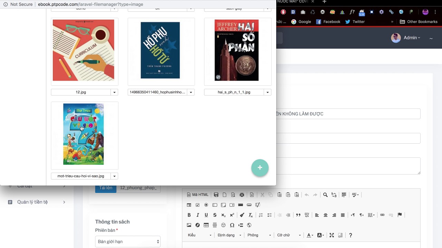Click the Mã HTML source button
The height and width of the screenshot is (248, 442).
[198, 195]
